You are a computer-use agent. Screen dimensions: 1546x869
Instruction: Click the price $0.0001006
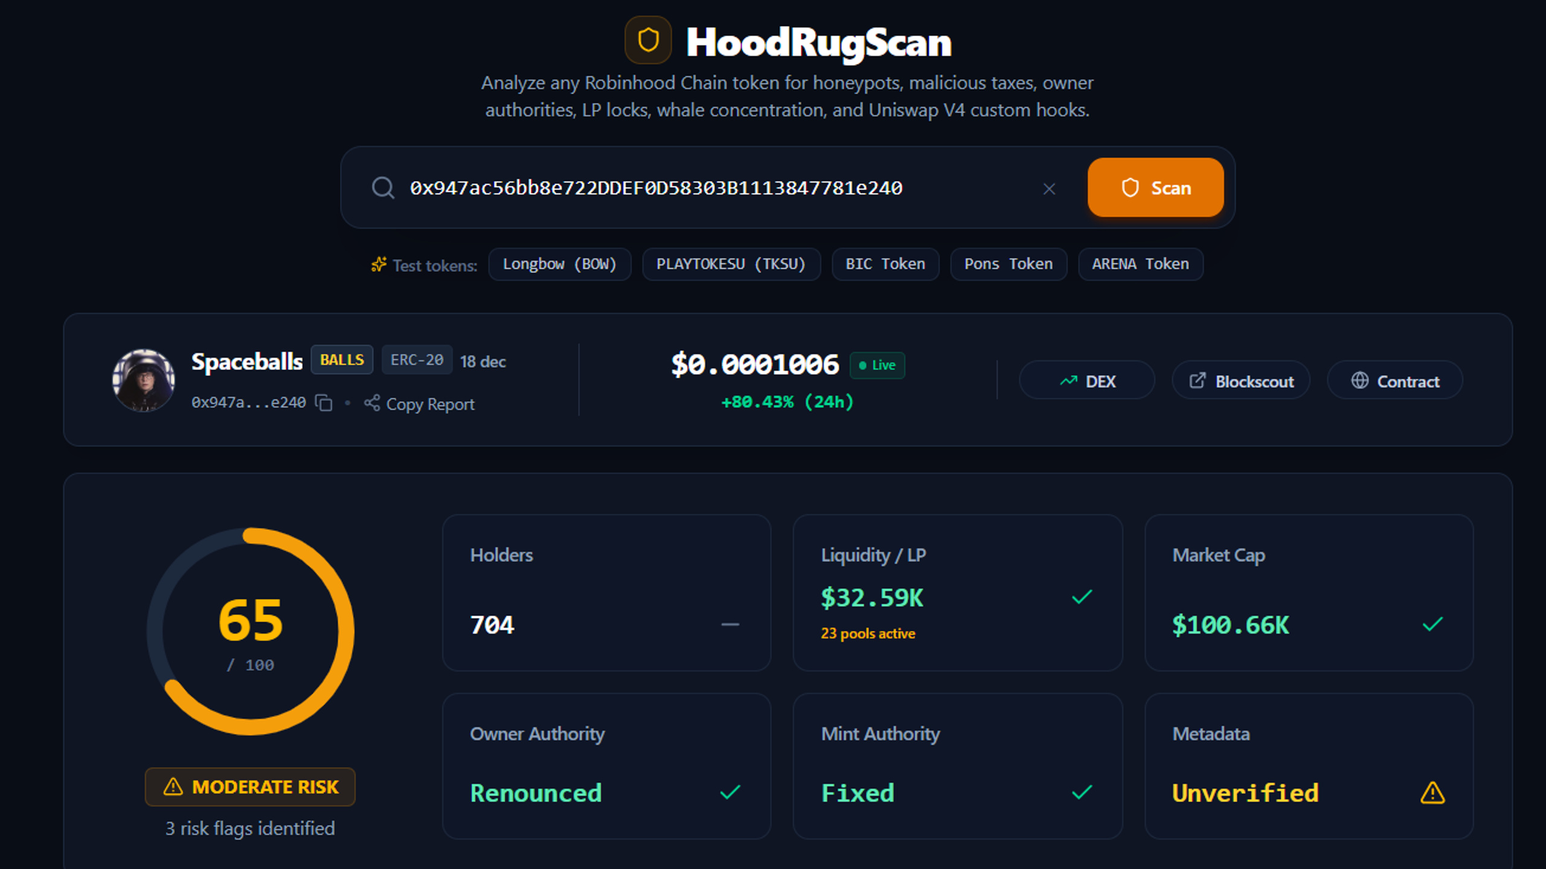tap(755, 364)
